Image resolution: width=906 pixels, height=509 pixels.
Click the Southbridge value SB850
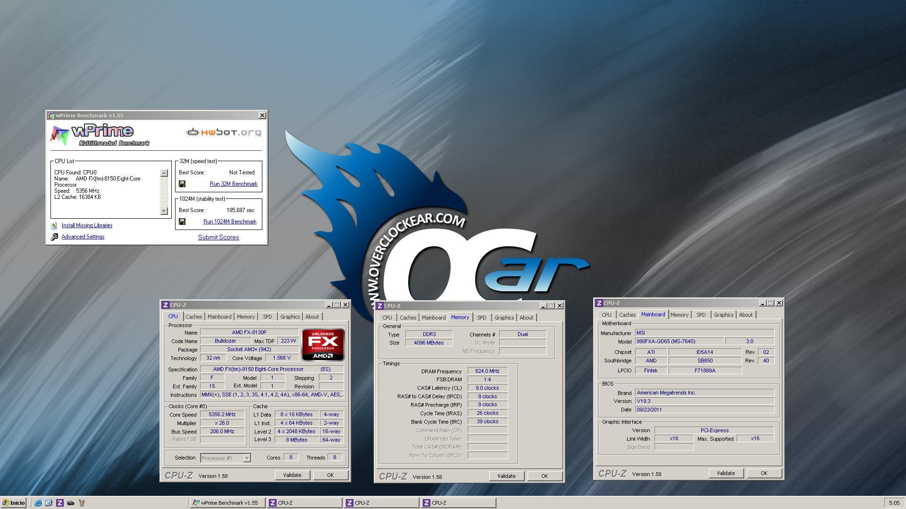[x=705, y=361]
